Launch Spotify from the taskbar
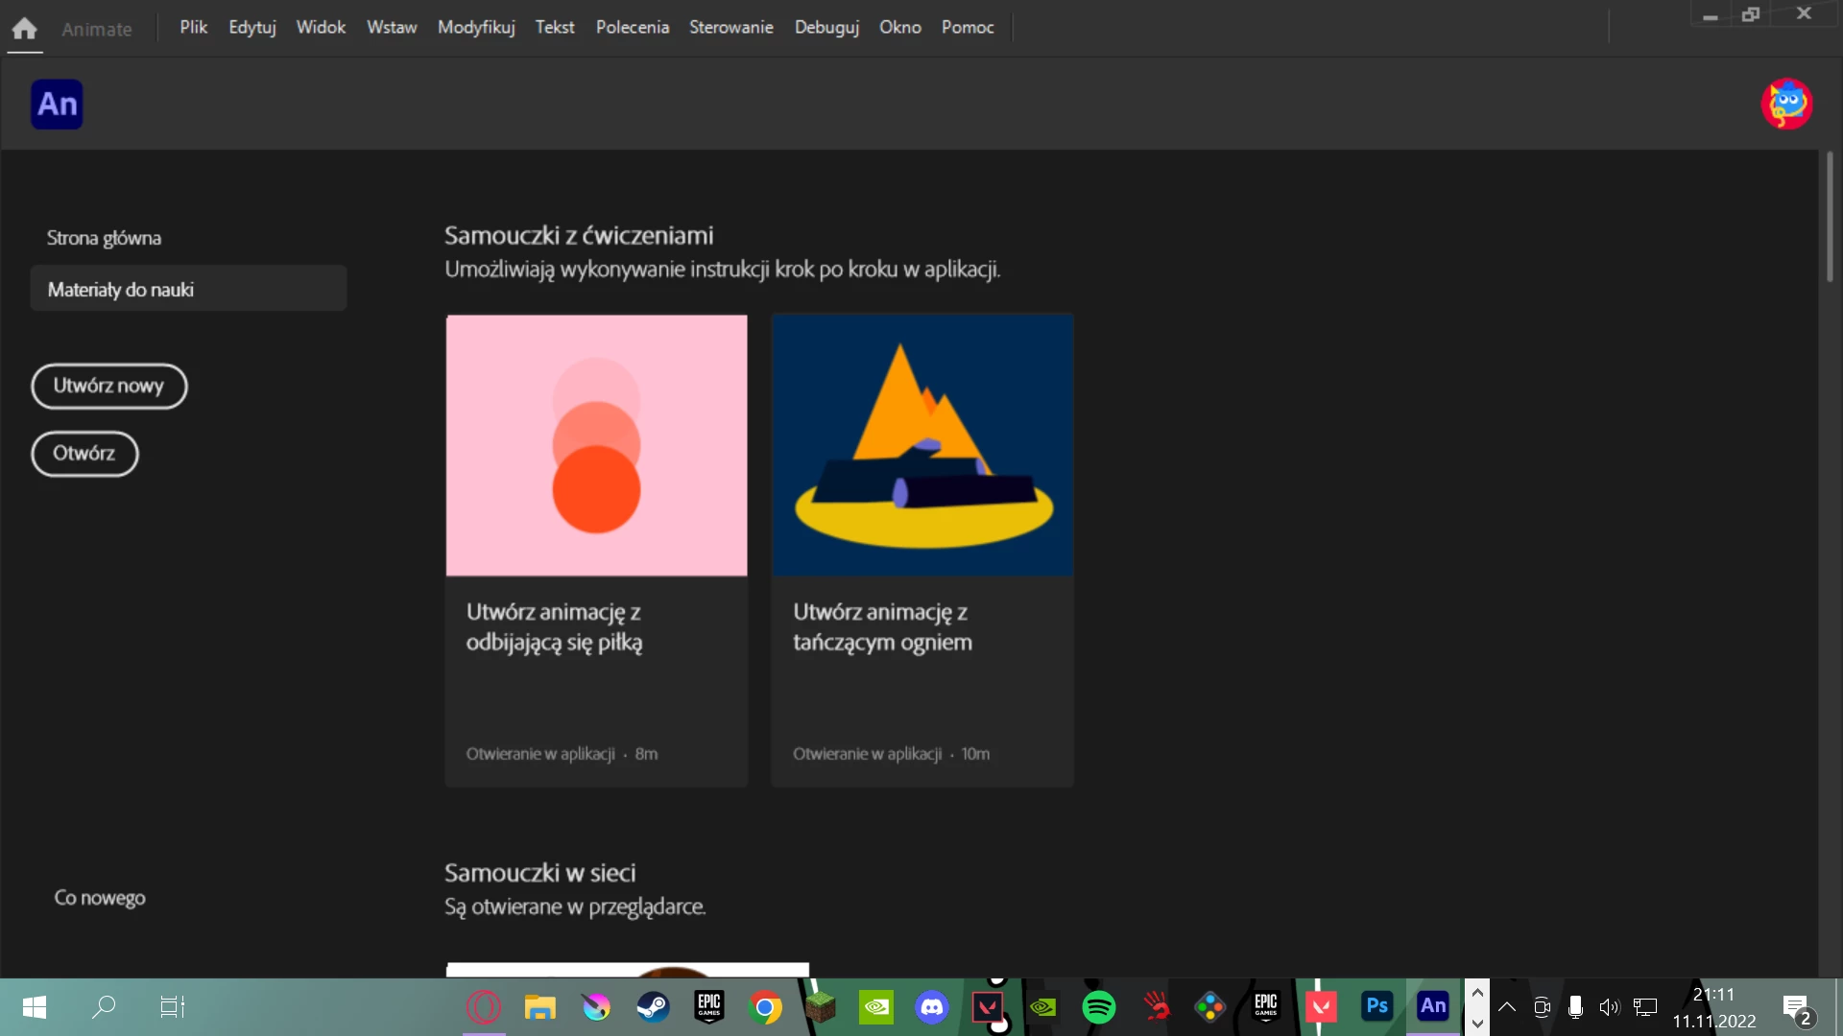 (x=1098, y=1007)
